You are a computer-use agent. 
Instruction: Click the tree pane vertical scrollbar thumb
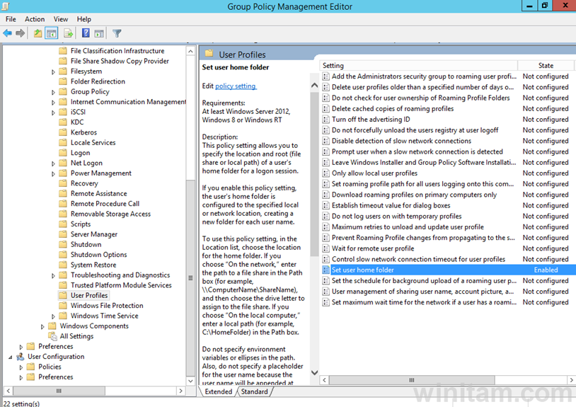click(190, 277)
